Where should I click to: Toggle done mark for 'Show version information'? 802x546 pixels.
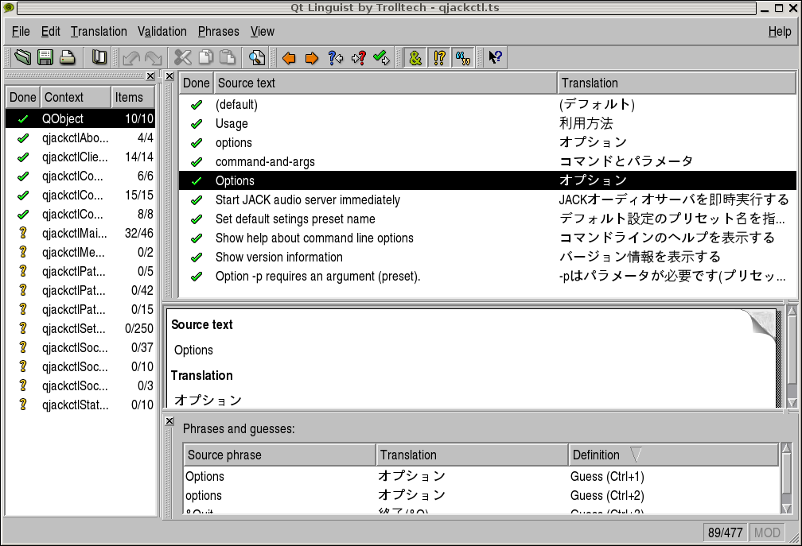tap(197, 258)
